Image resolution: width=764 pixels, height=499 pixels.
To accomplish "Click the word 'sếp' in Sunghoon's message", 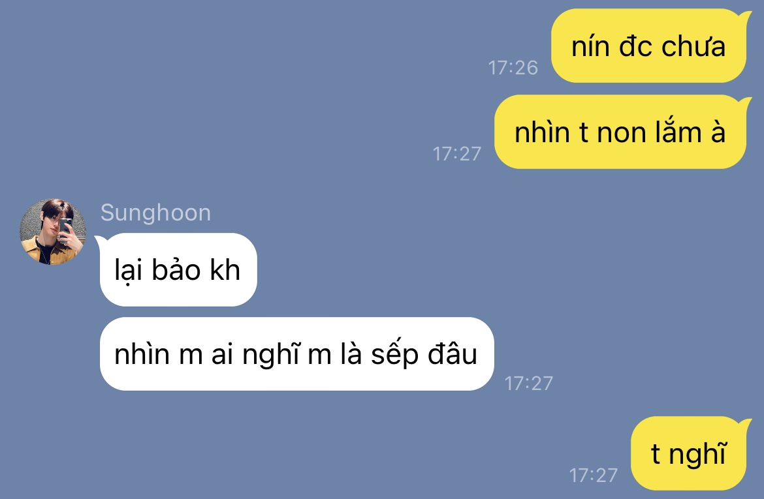I will pyautogui.click(x=394, y=355).
